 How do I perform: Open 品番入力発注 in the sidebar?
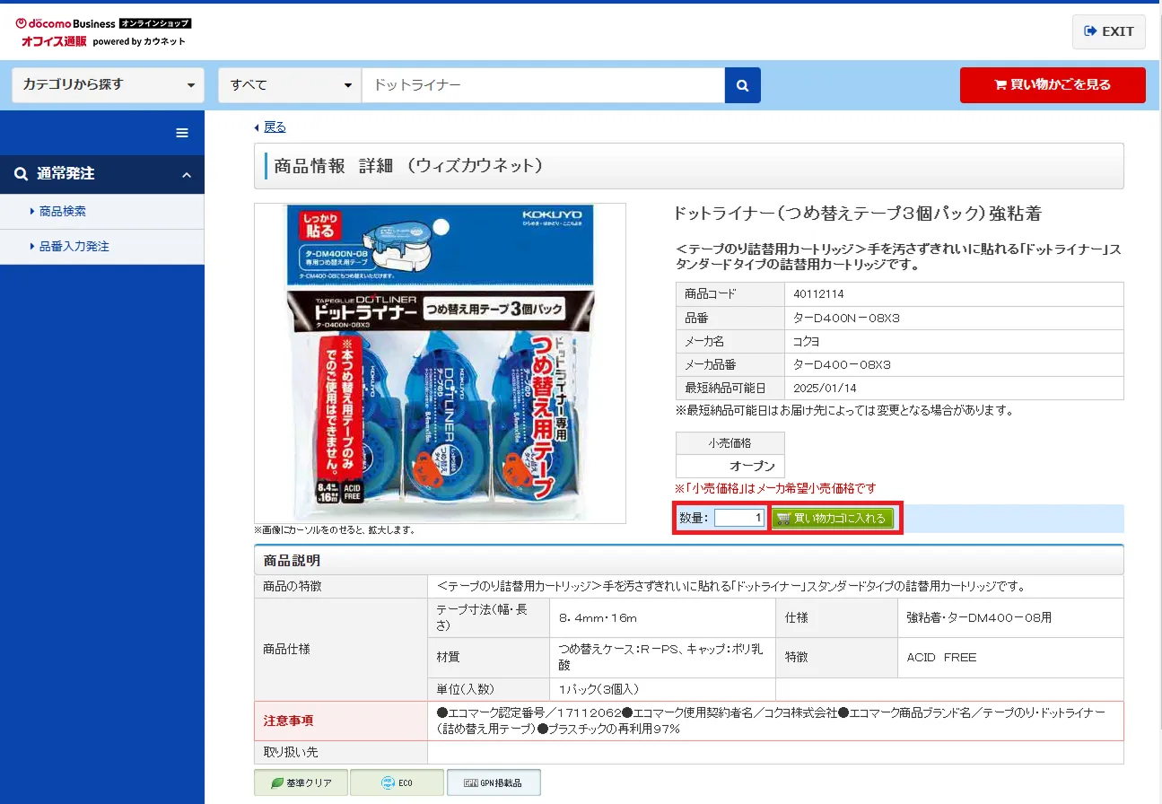74,246
